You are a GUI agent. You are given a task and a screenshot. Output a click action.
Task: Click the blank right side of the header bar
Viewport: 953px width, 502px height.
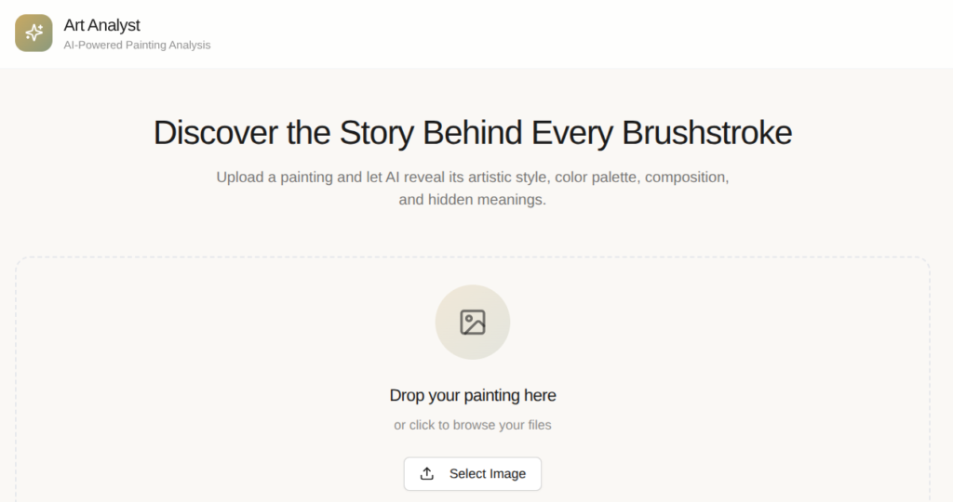651,33
